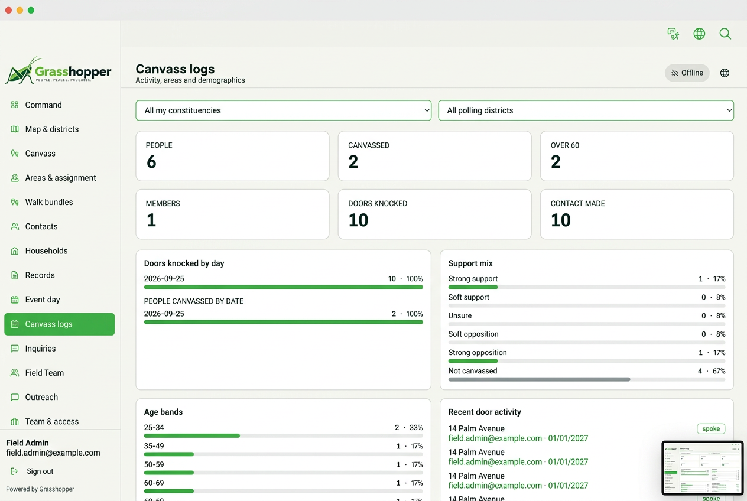Image resolution: width=747 pixels, height=501 pixels.
Task: Click the 'Not canvassed' row label
Action: coord(473,371)
